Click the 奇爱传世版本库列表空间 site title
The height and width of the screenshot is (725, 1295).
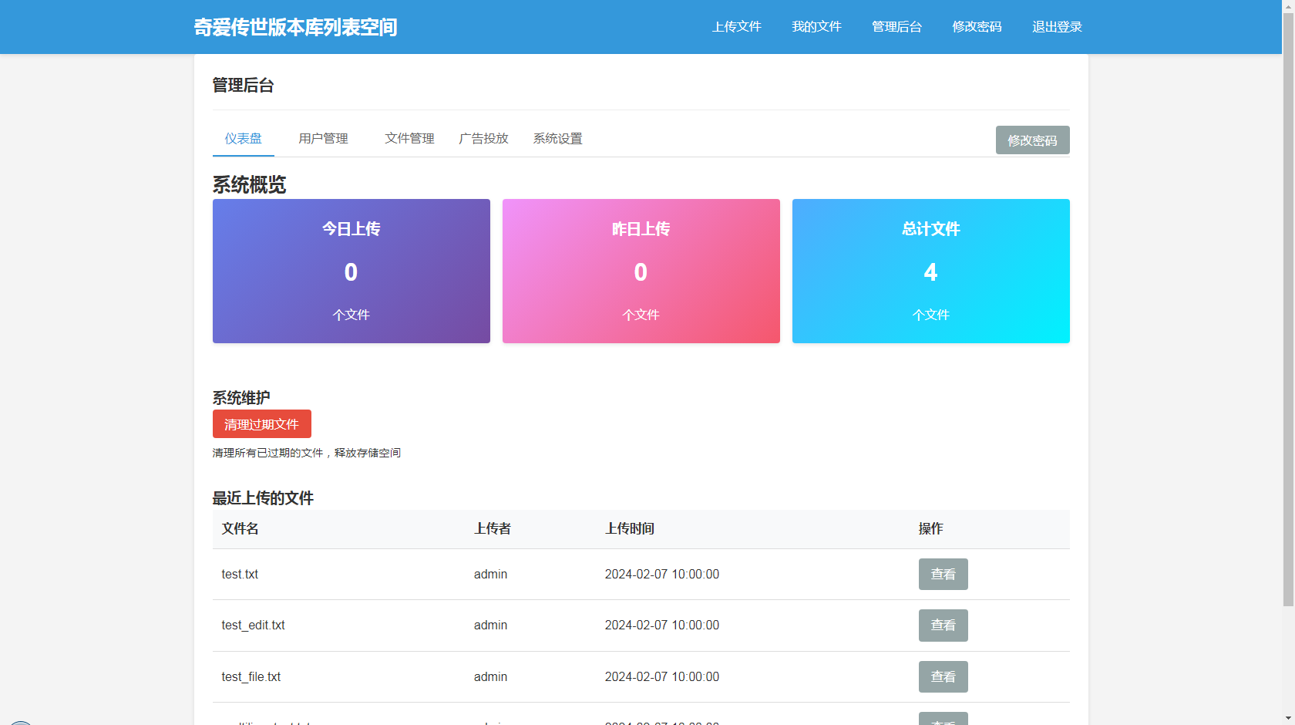coord(295,27)
